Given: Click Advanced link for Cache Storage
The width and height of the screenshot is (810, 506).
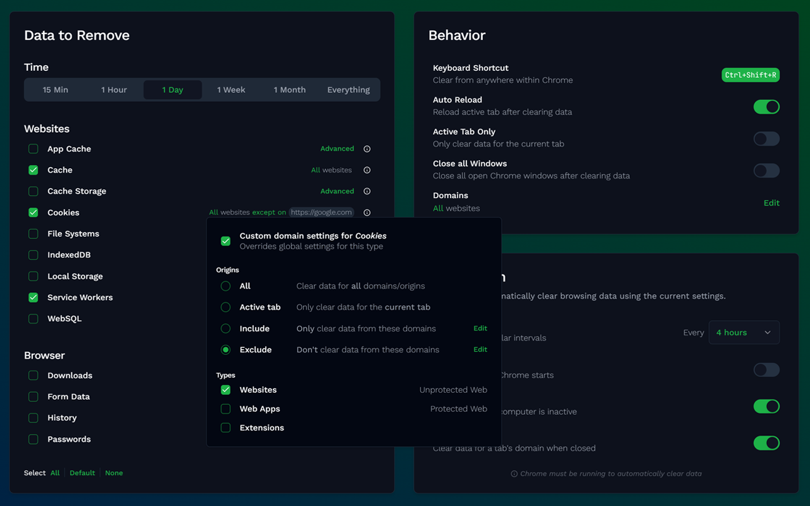Looking at the screenshot, I should pyautogui.click(x=337, y=192).
